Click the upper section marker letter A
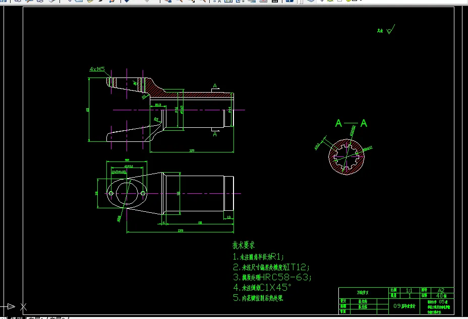Viewport: 468px width, 319px height. pyautogui.click(x=215, y=86)
